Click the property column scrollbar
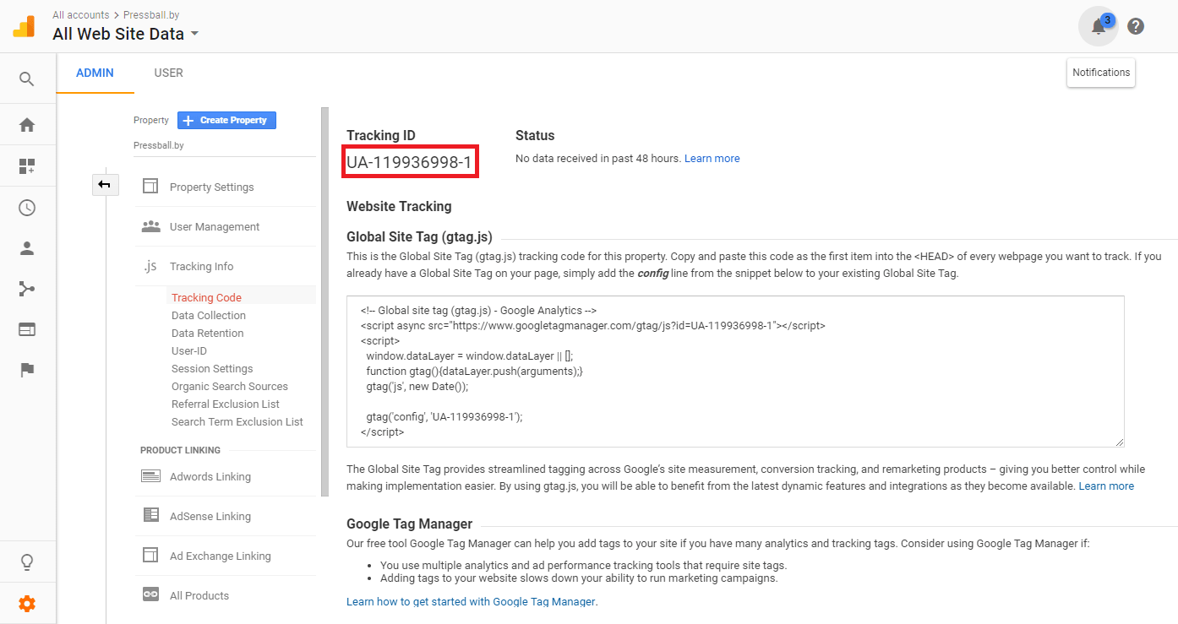 click(325, 301)
